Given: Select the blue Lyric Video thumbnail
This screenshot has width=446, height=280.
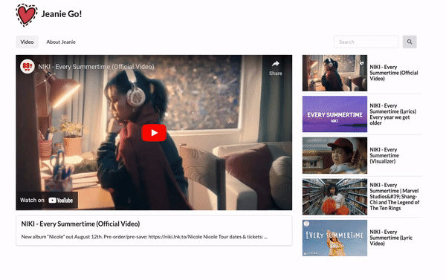Looking at the screenshot, I should [334, 238].
